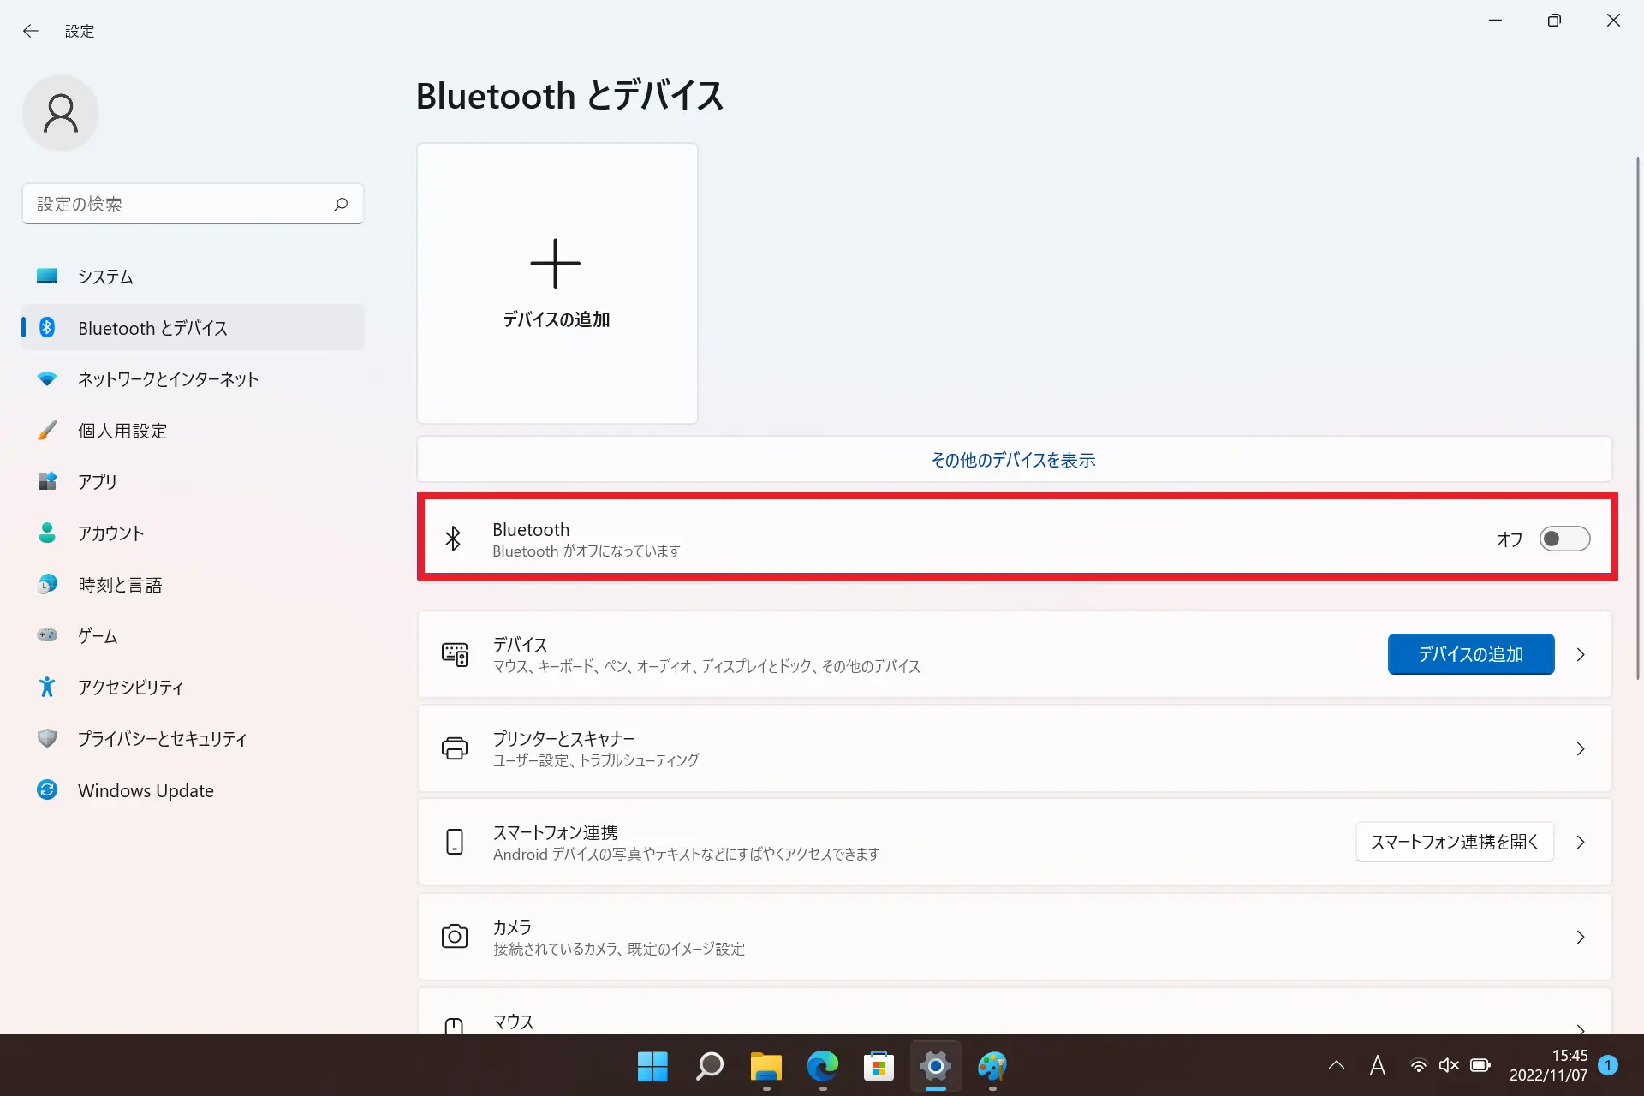1644x1096 pixels.
Task: Expand the プリンターとスキャナー row chevron
Action: click(x=1581, y=748)
